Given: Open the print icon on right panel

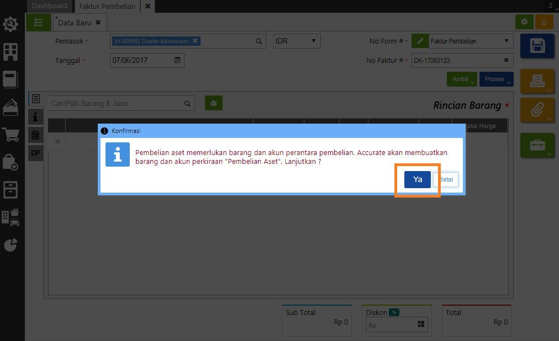Looking at the screenshot, I should pos(537,82).
